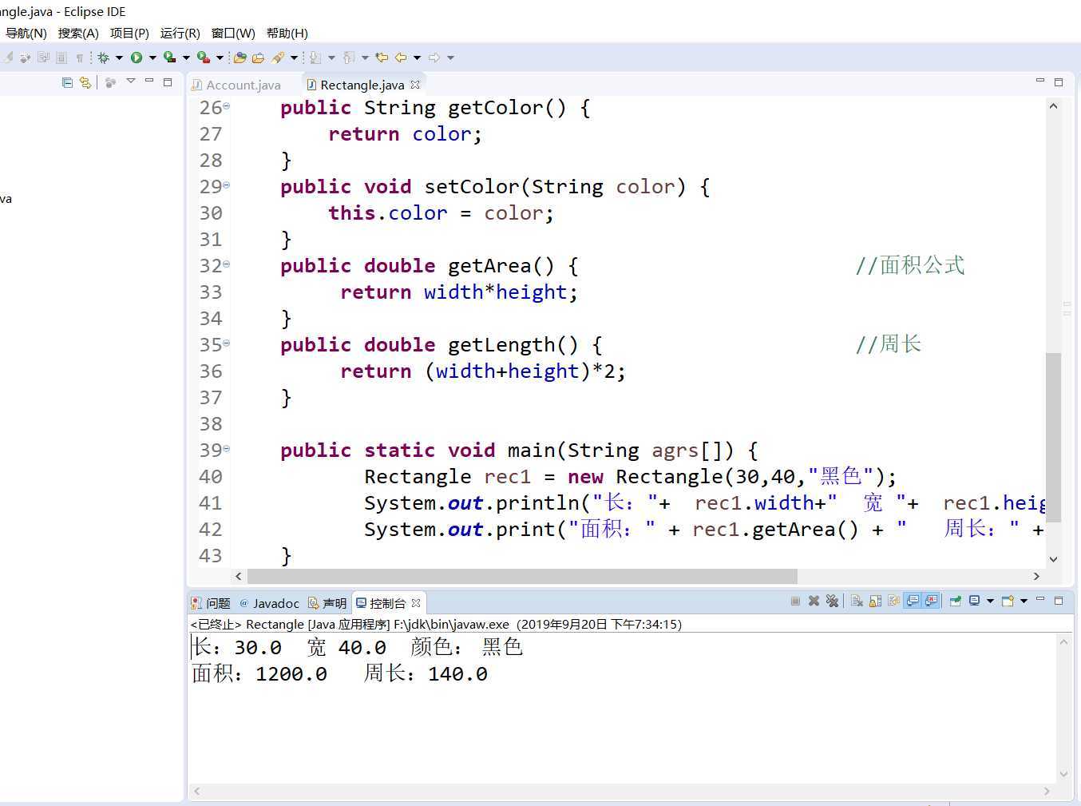Image resolution: width=1081 pixels, height=806 pixels.
Task: Collapse the main method at line 39
Action: point(227,448)
